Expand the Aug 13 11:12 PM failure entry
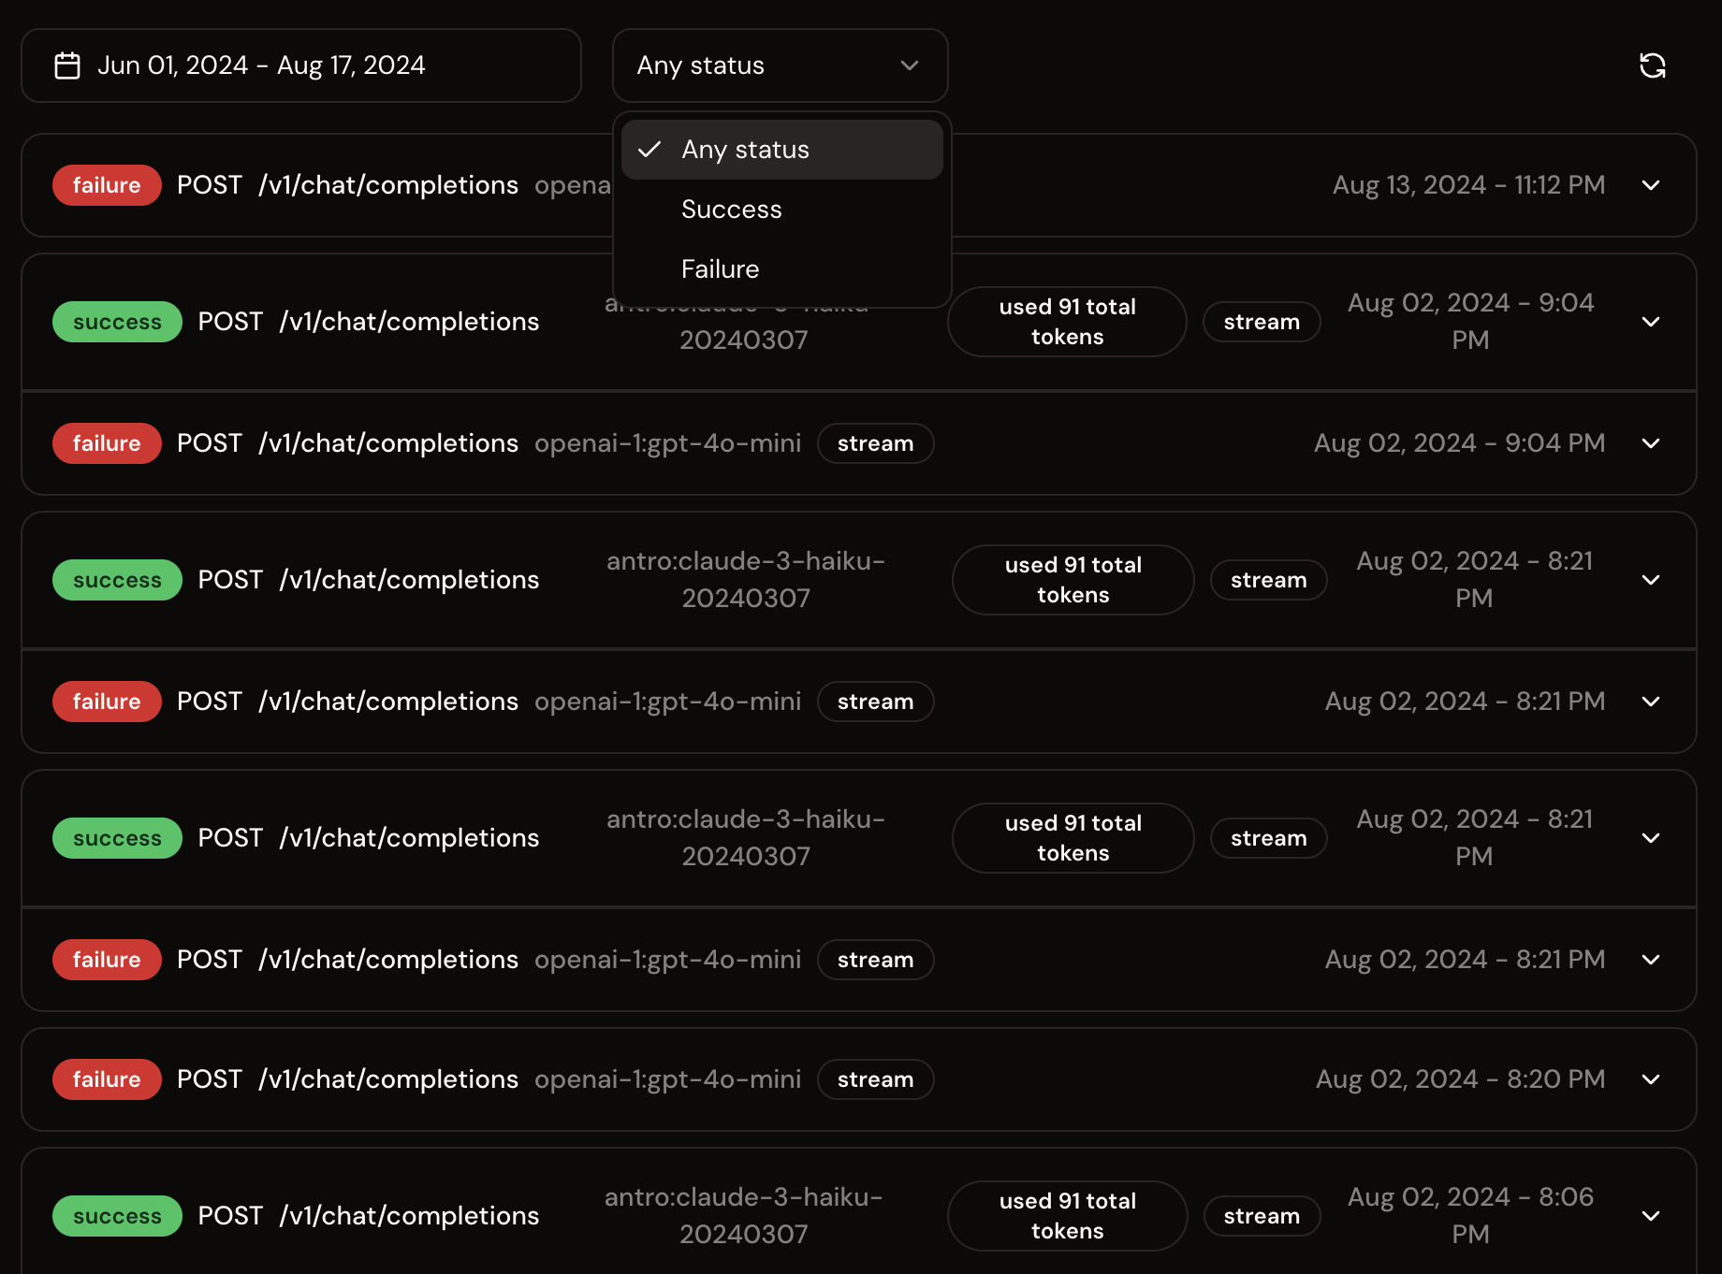 [x=1651, y=185]
